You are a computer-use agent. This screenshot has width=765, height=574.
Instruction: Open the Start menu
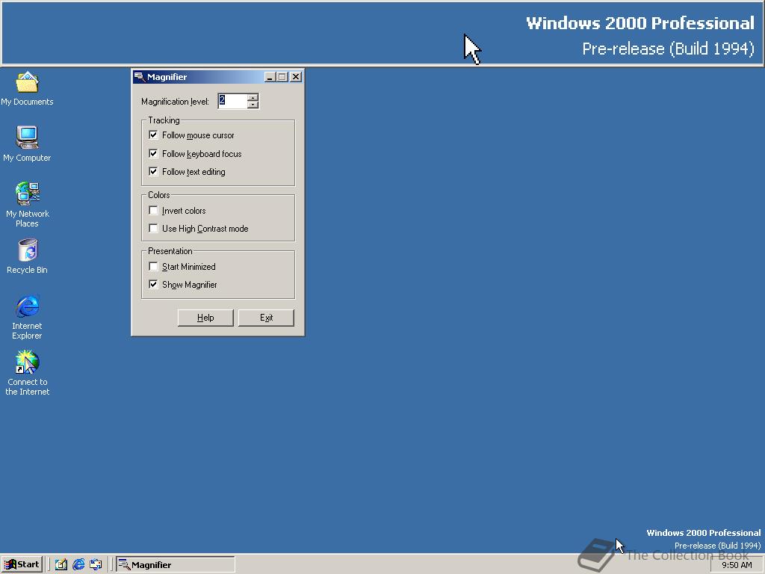22,565
